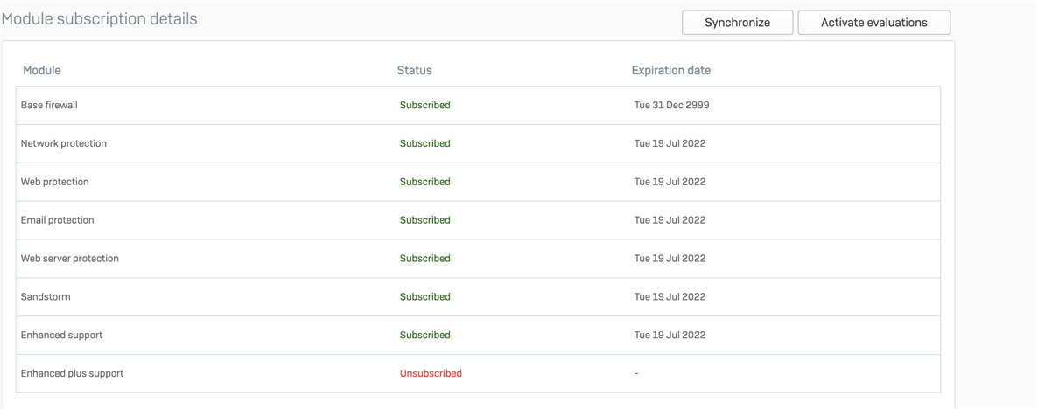This screenshot has height=409, width=1038.
Task: Click the Module subscription details heading
Action: [x=100, y=19]
